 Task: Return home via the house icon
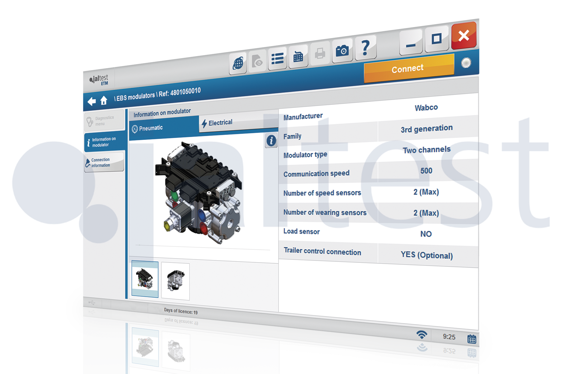coord(104,100)
